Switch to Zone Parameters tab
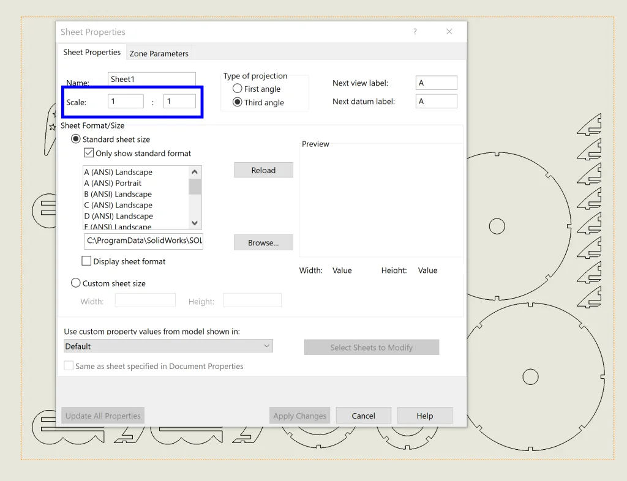The image size is (627, 481). tap(159, 53)
